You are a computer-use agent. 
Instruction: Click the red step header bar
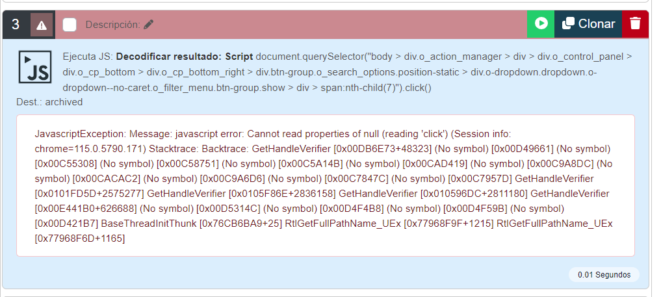338,24
